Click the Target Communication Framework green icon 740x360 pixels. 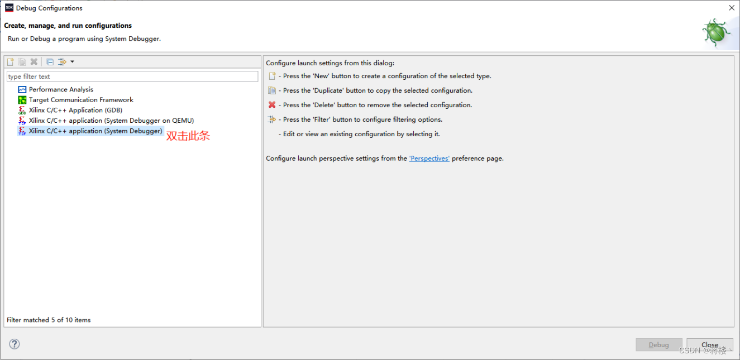22,100
